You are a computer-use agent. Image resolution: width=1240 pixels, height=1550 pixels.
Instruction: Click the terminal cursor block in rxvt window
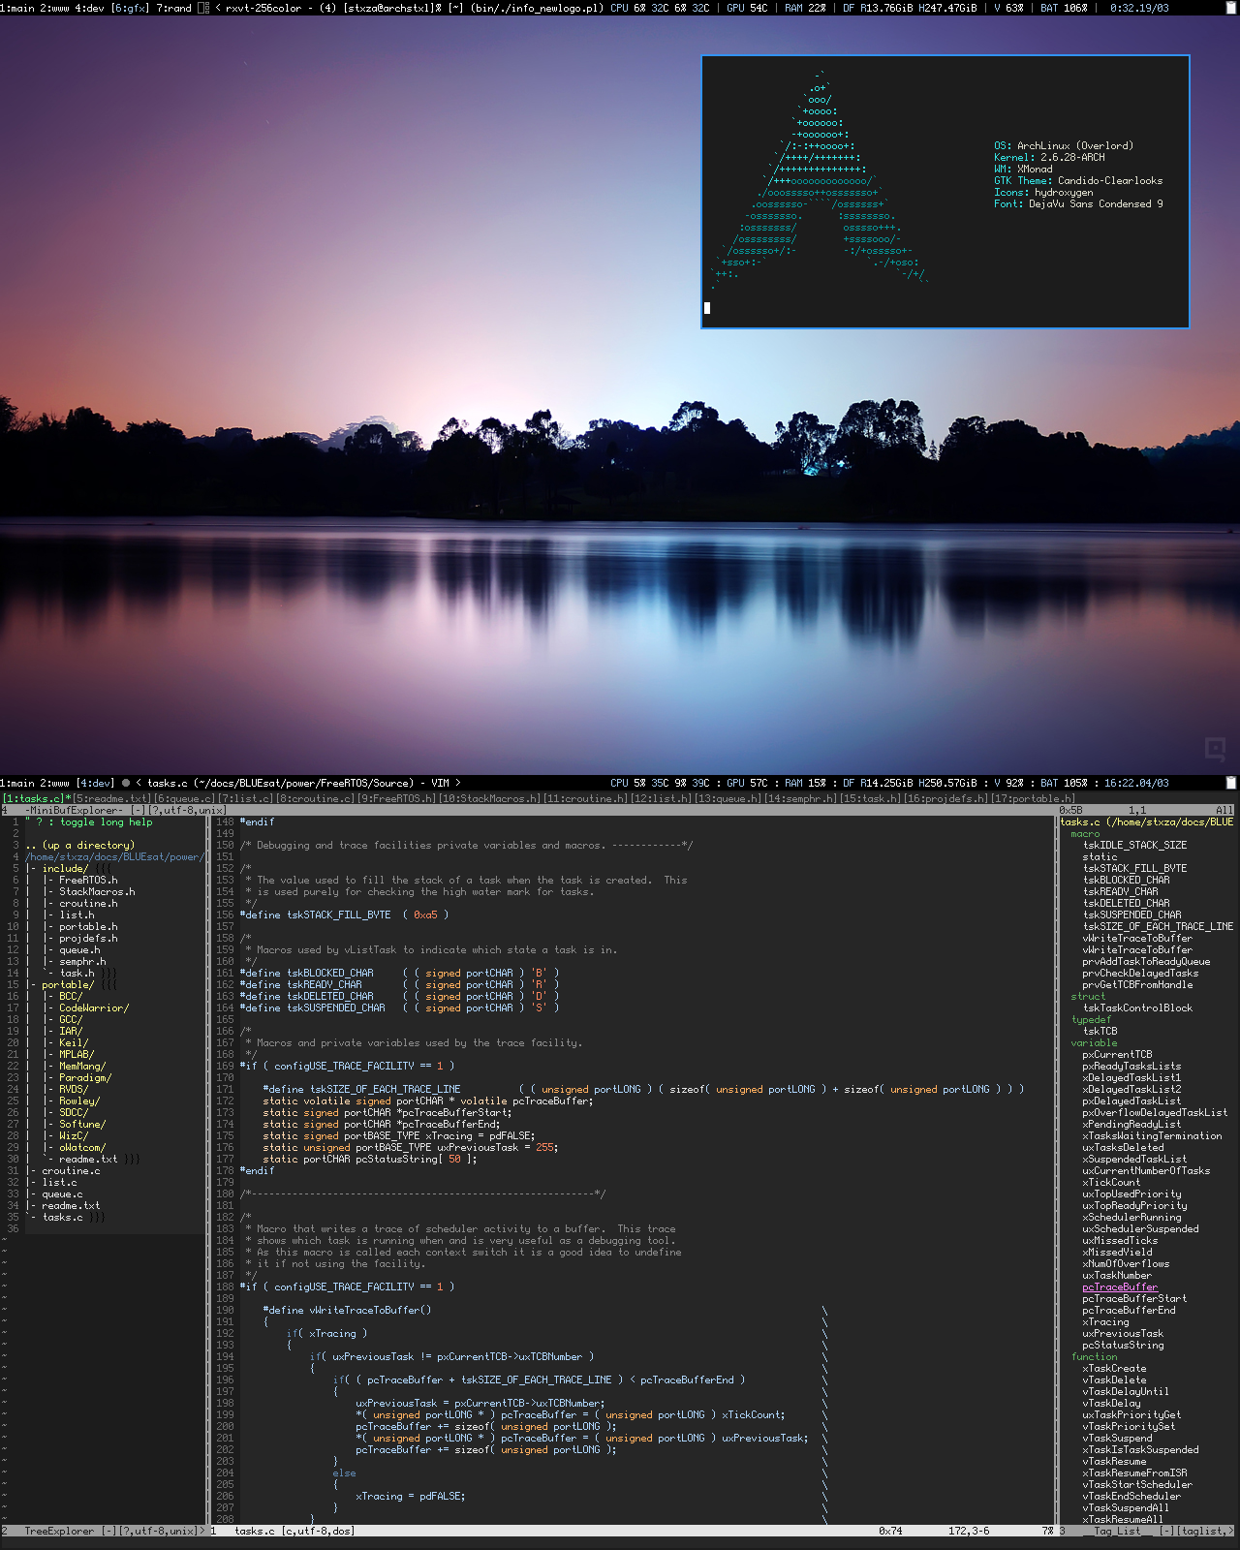coord(707,308)
